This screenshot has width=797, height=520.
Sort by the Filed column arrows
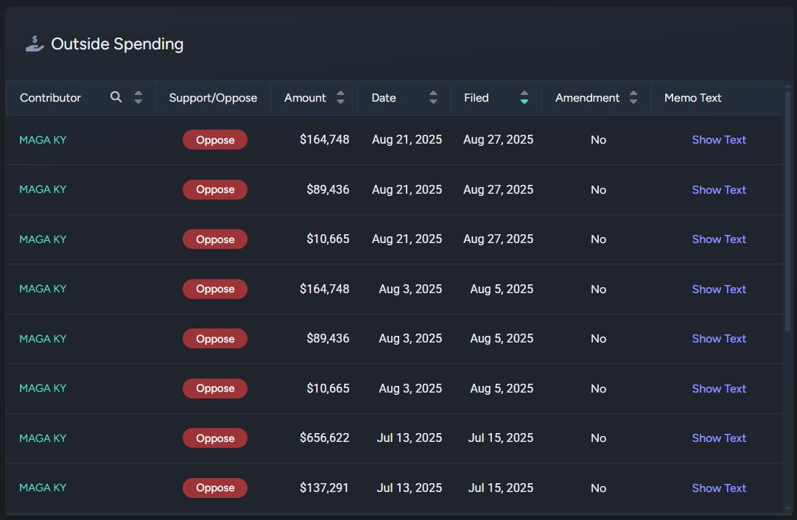[524, 98]
